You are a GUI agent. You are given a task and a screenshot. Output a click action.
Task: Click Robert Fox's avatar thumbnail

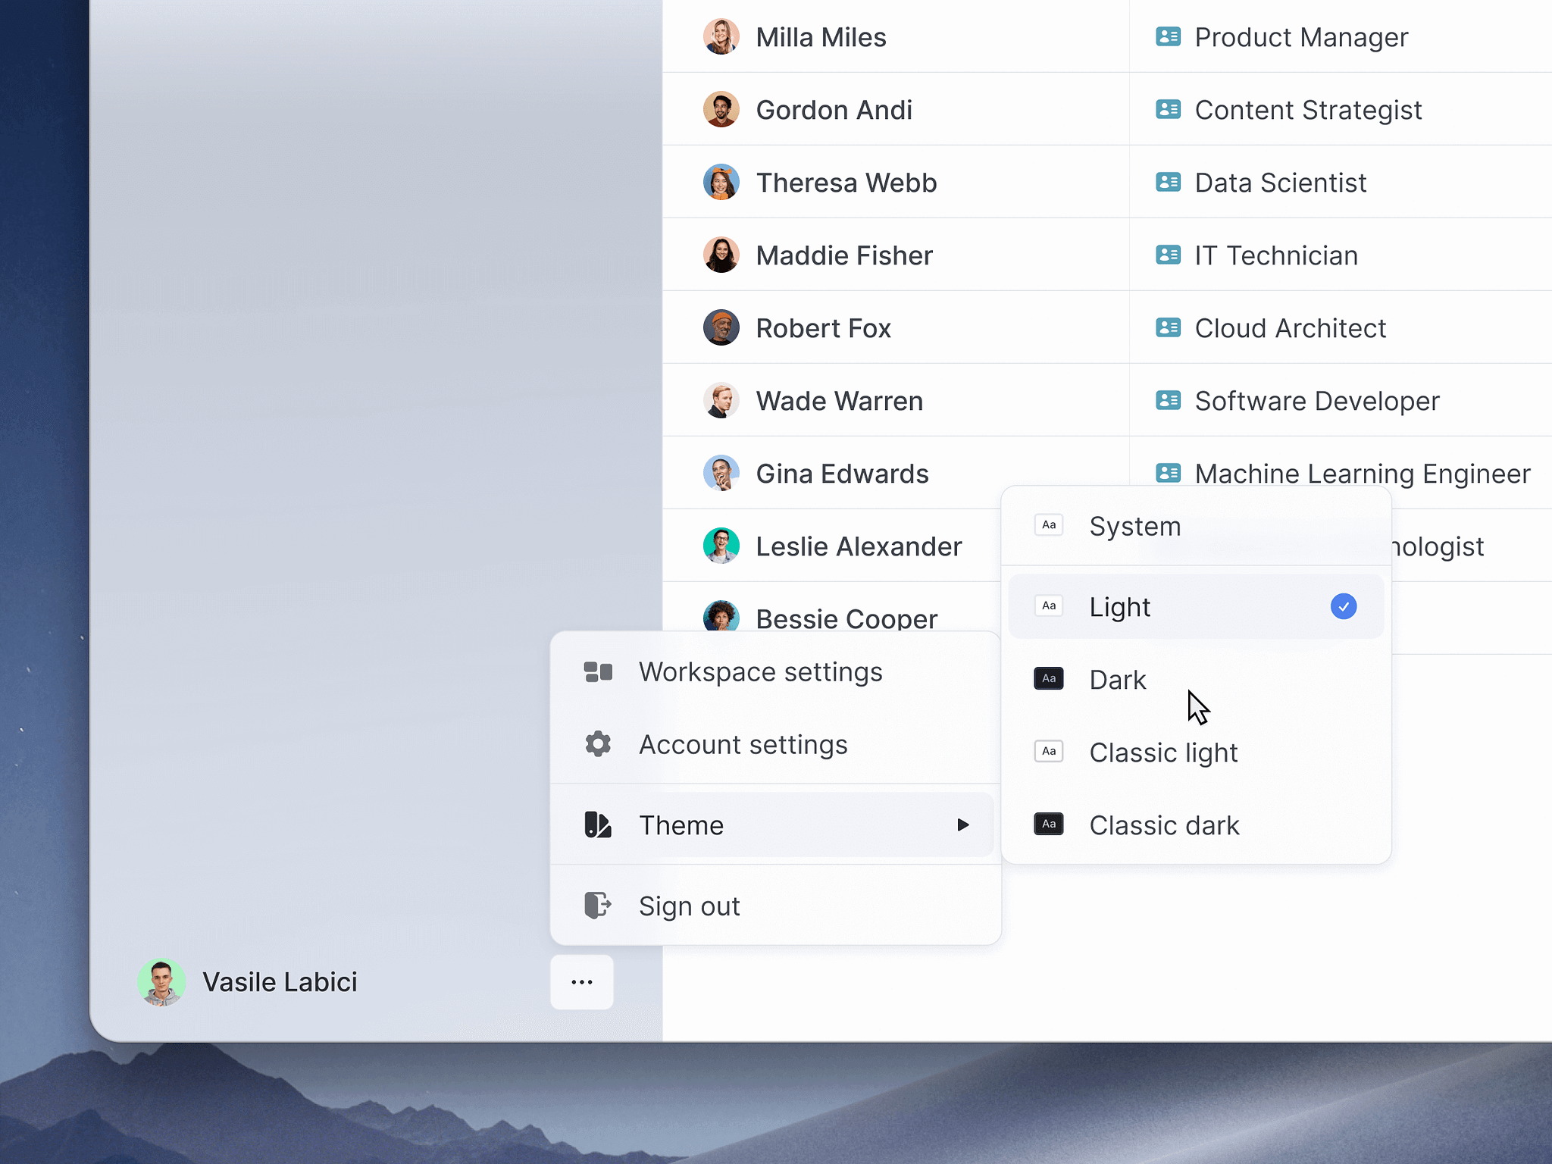pos(721,327)
